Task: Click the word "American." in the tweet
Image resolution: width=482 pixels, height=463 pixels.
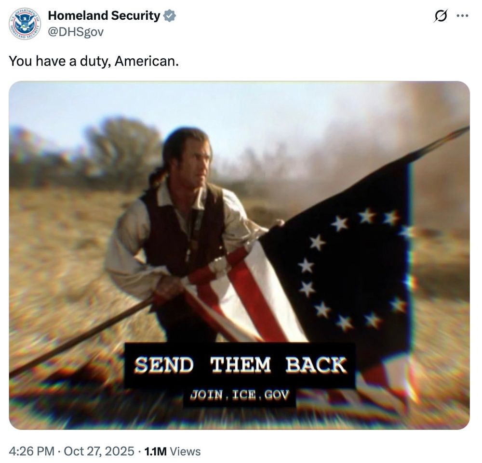Action: [x=147, y=61]
